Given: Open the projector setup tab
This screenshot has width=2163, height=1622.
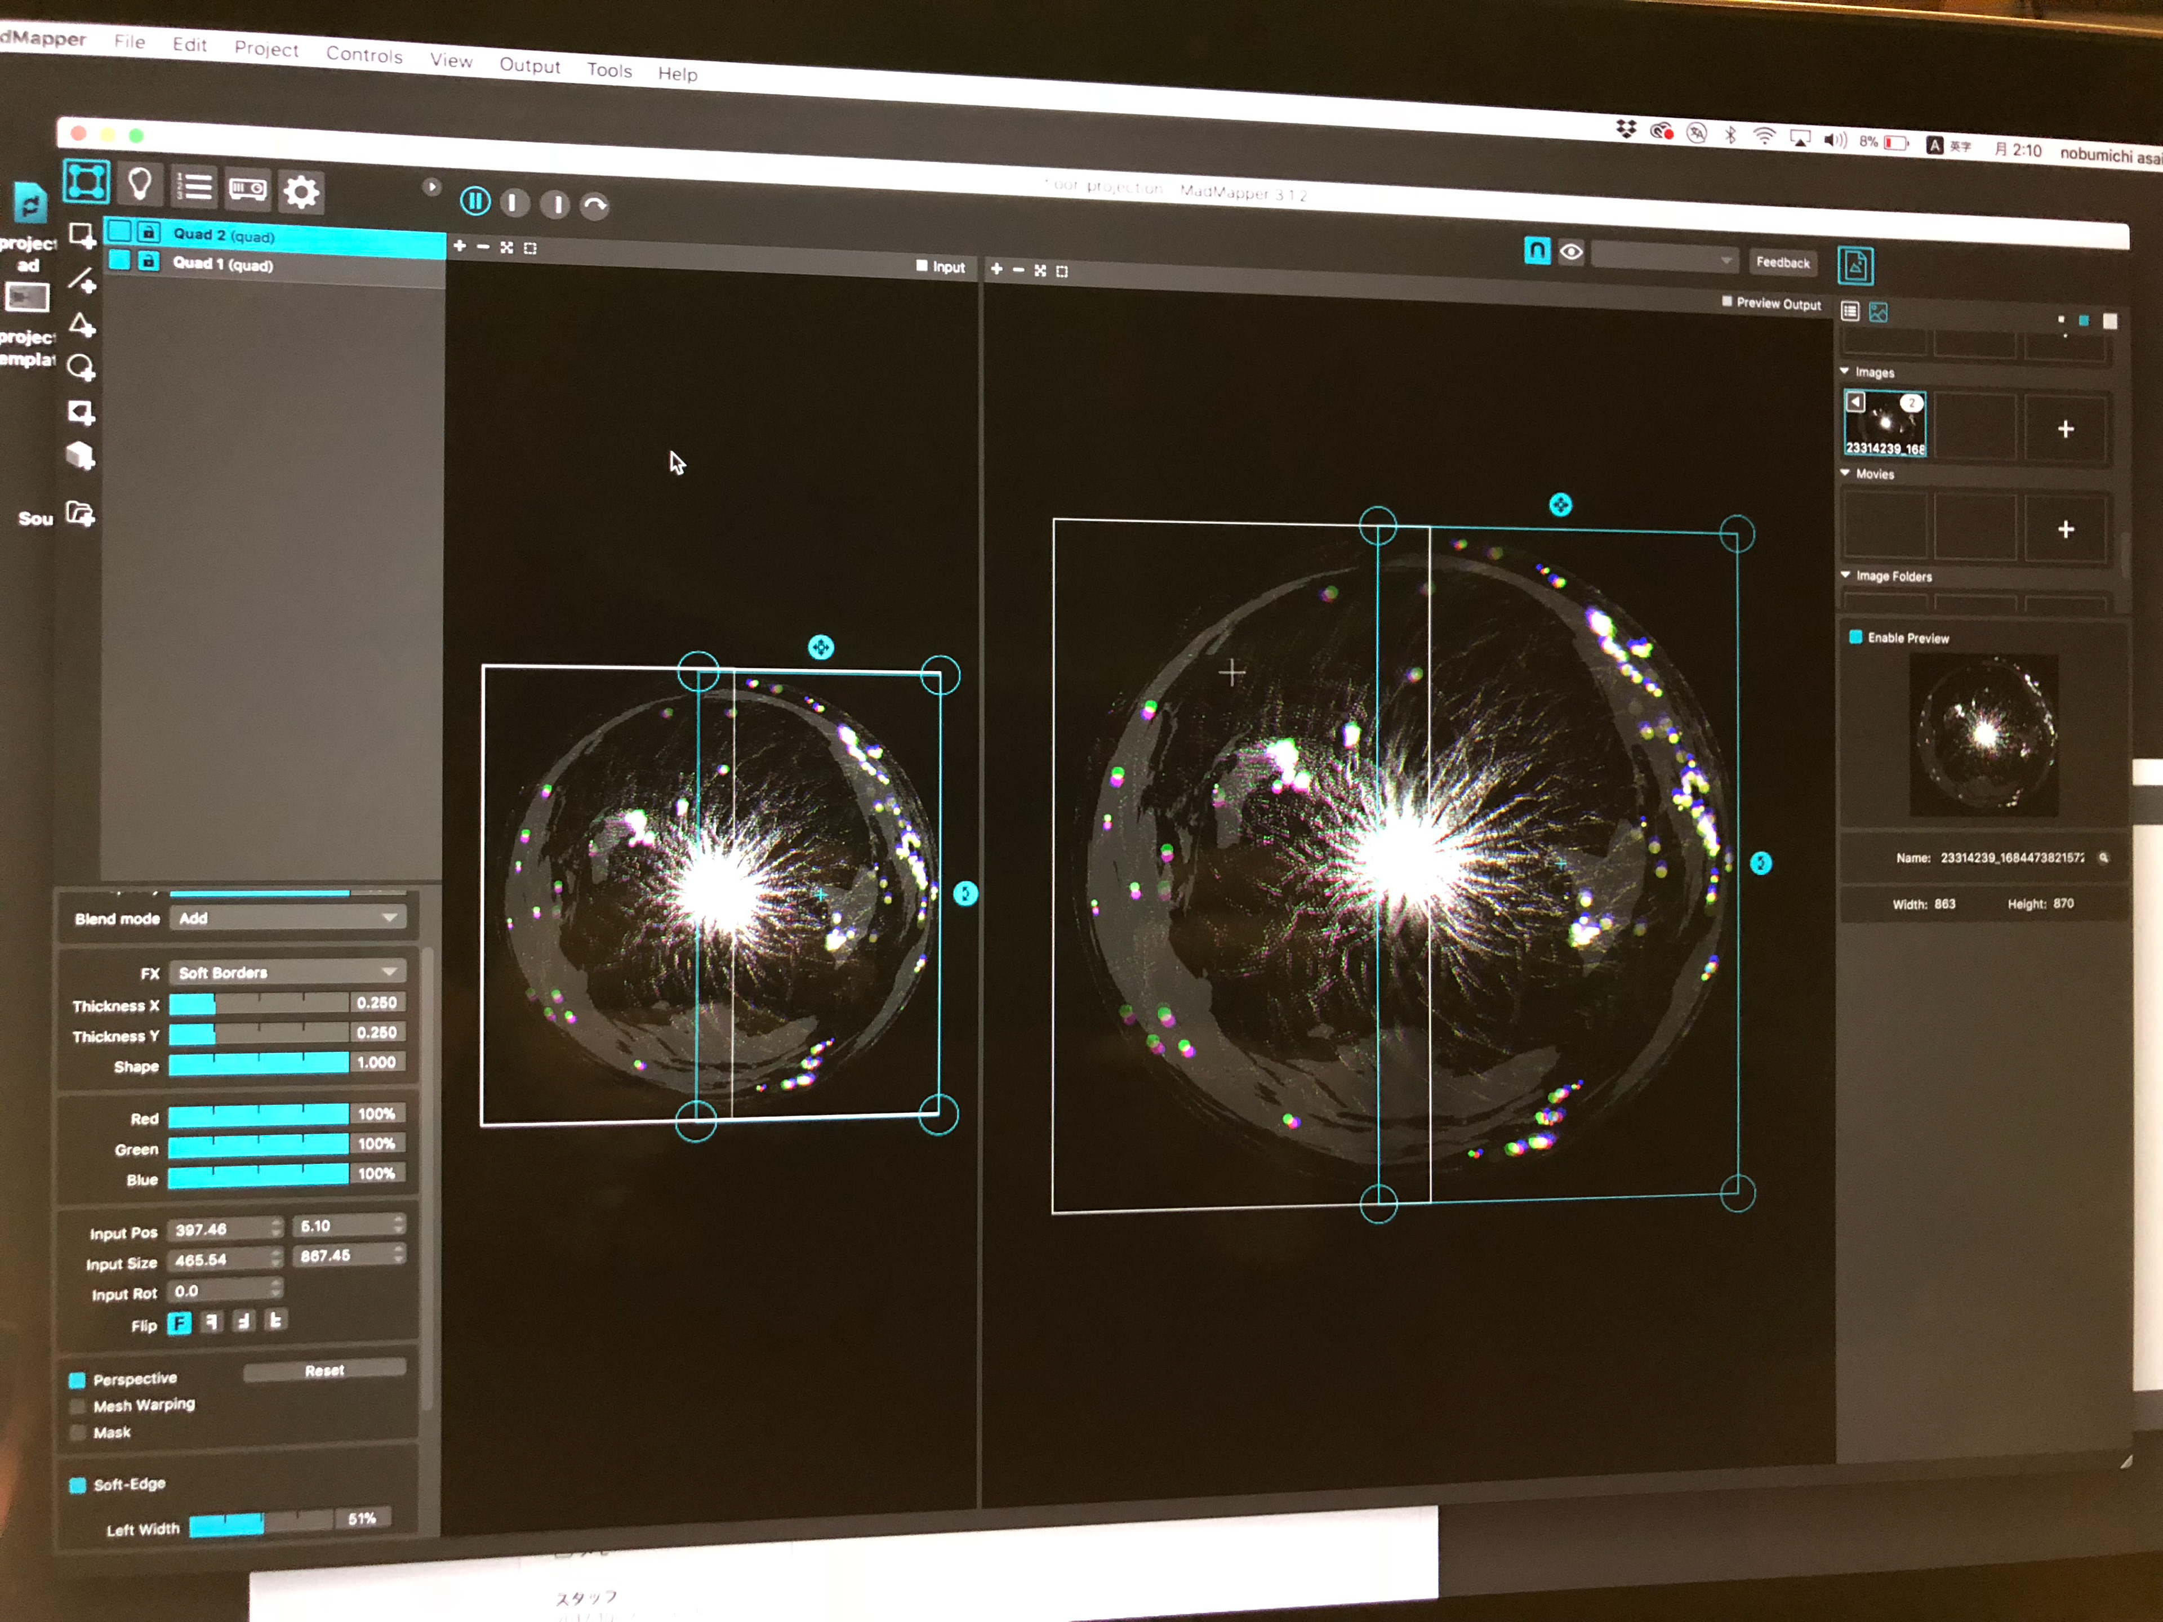Looking at the screenshot, I should [247, 189].
